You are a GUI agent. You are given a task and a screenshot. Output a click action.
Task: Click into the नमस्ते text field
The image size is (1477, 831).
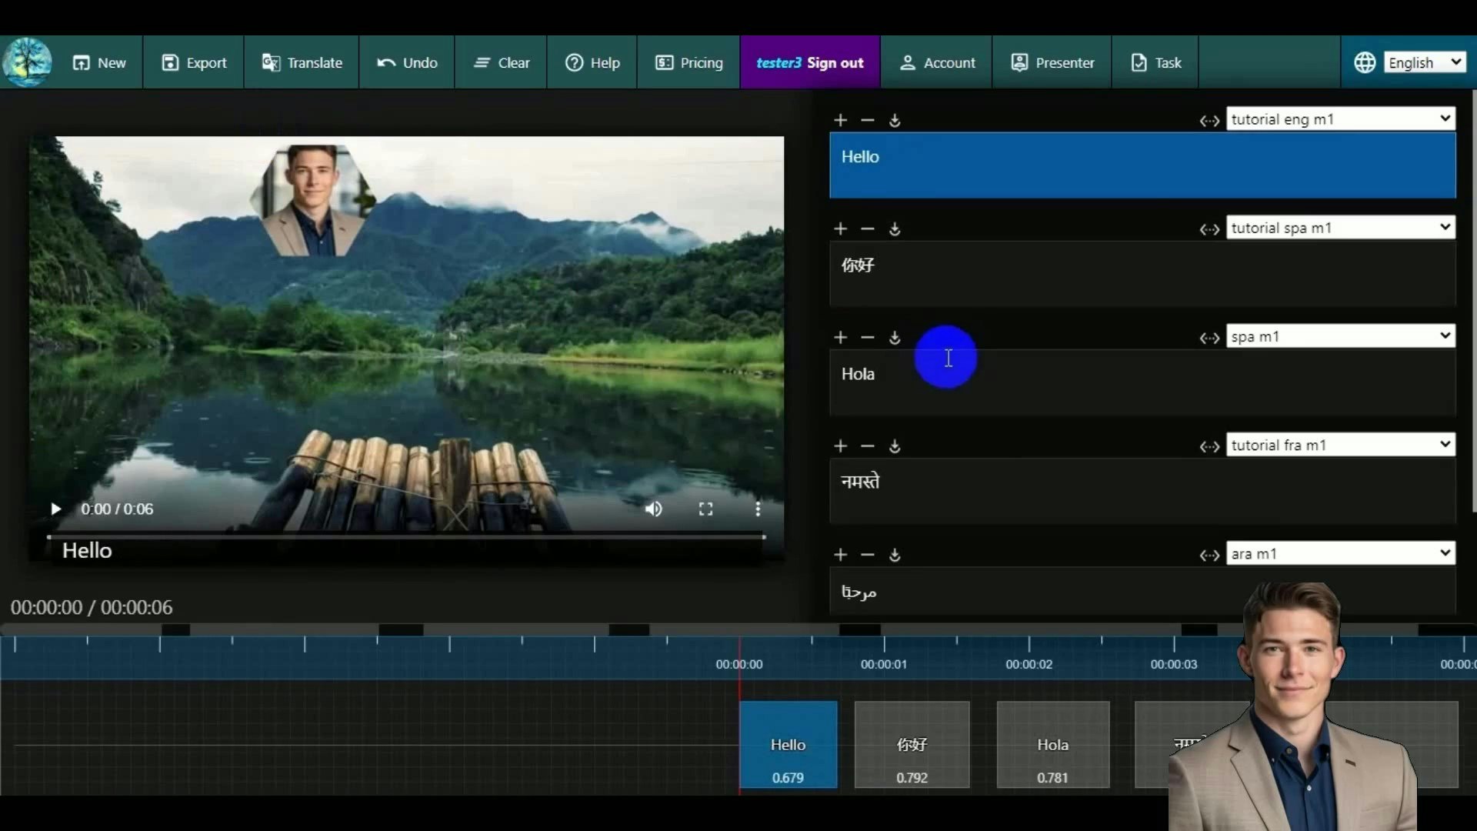tap(1142, 491)
